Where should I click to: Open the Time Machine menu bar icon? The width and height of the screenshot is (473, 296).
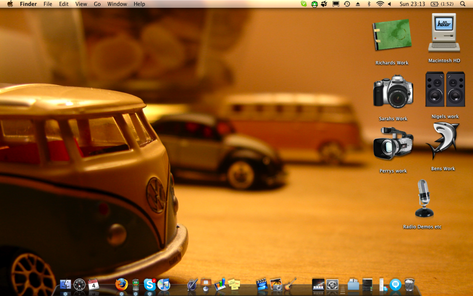[347, 4]
